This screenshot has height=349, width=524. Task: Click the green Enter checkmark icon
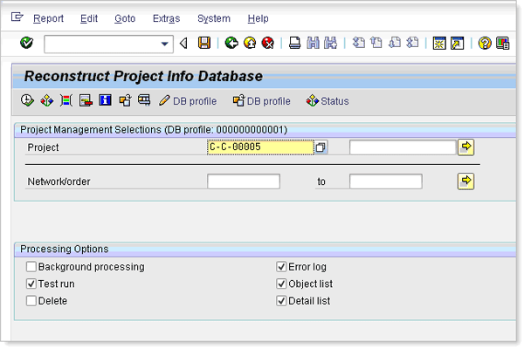click(x=26, y=43)
